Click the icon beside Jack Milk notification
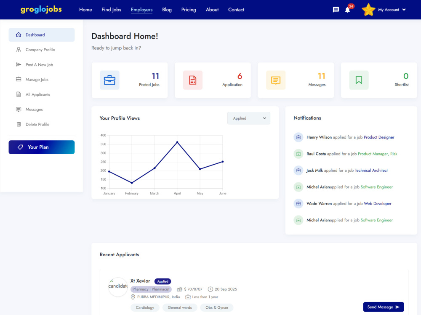421x315 pixels. (x=298, y=171)
